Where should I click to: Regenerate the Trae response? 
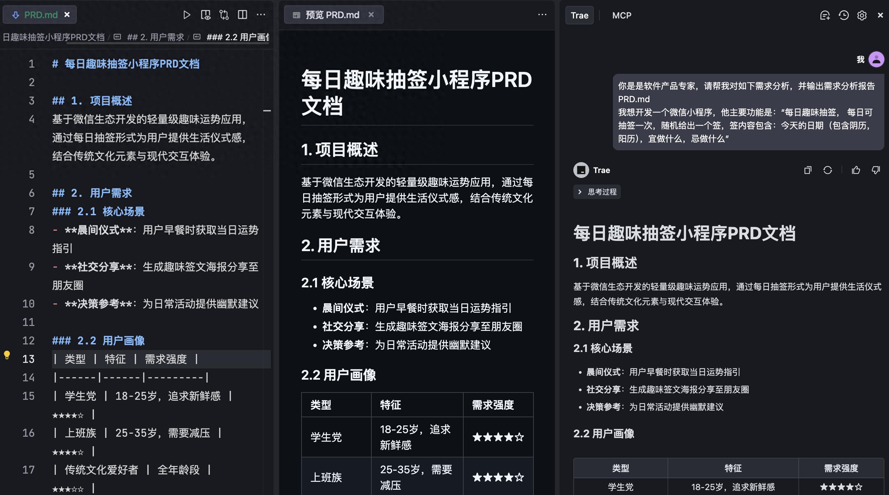tap(828, 170)
